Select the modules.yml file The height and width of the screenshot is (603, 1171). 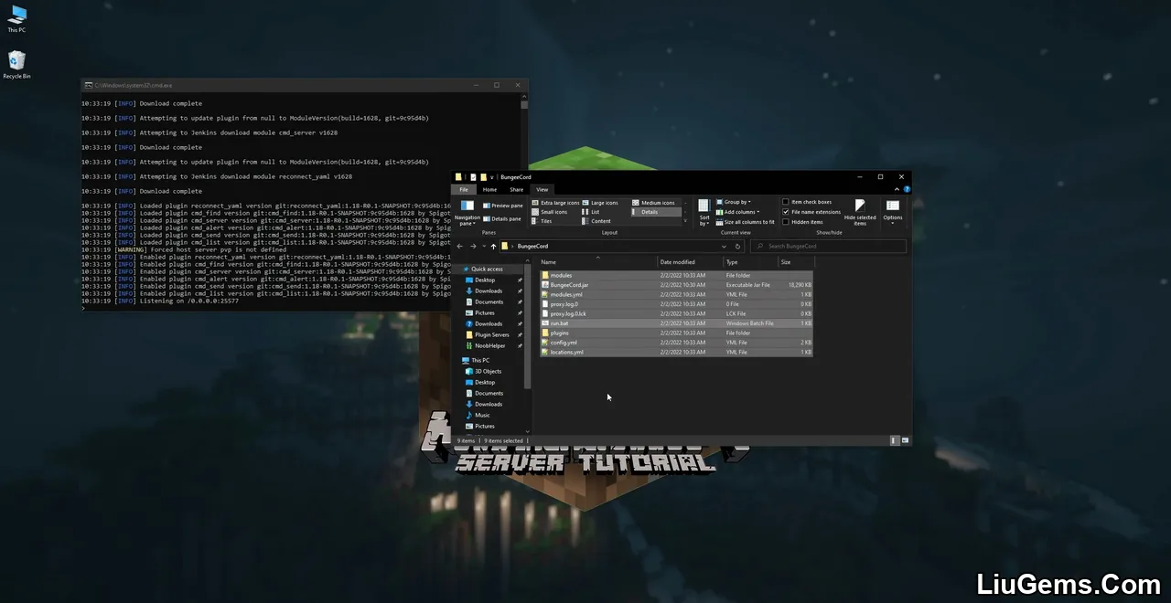pyautogui.click(x=676, y=294)
